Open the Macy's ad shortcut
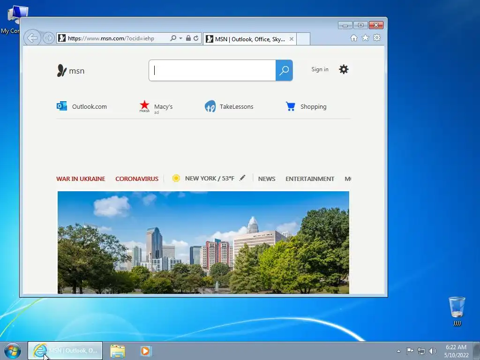480x360 pixels. 156,107
